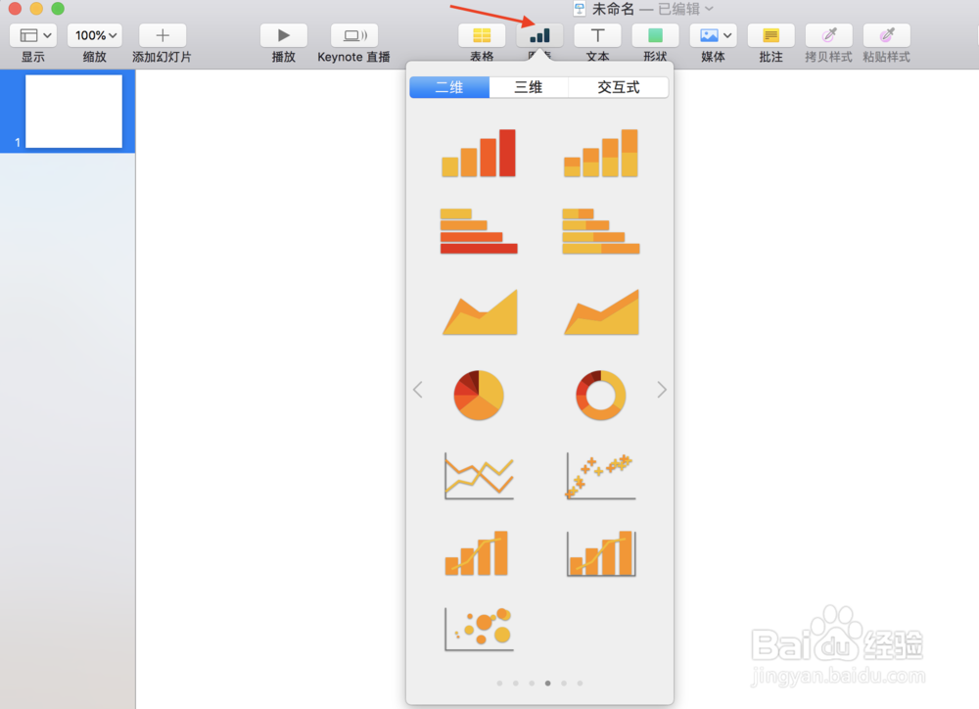Insert the stacked area chart

click(601, 311)
